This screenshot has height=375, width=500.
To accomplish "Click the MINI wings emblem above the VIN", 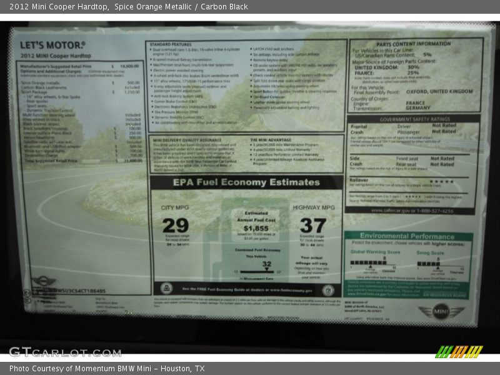I will [x=43, y=281].
